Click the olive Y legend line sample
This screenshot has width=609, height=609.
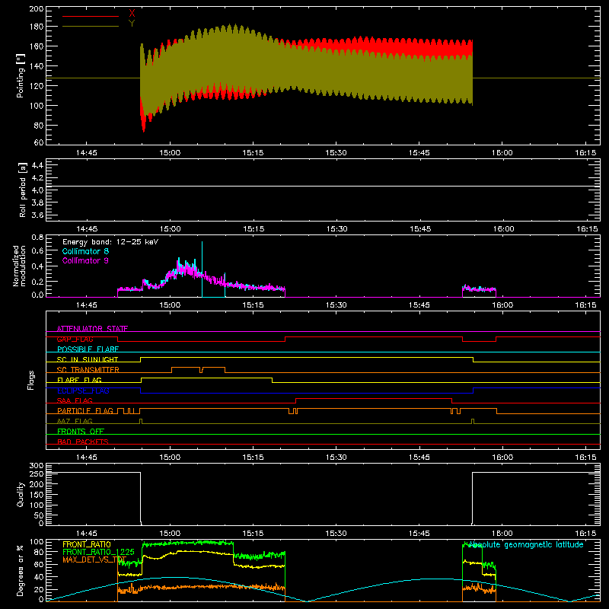pyautogui.click(x=91, y=27)
